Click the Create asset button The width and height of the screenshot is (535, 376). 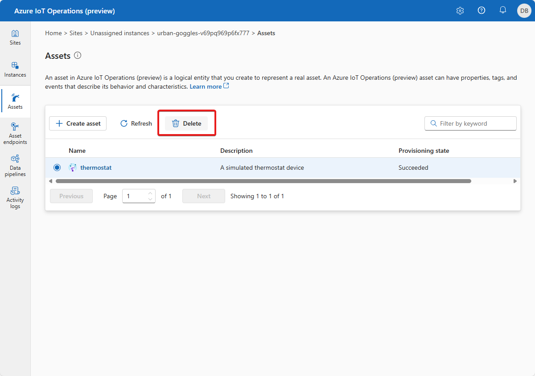click(x=78, y=123)
